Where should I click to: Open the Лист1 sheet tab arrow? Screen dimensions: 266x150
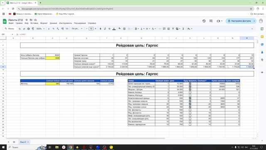coord(28,142)
